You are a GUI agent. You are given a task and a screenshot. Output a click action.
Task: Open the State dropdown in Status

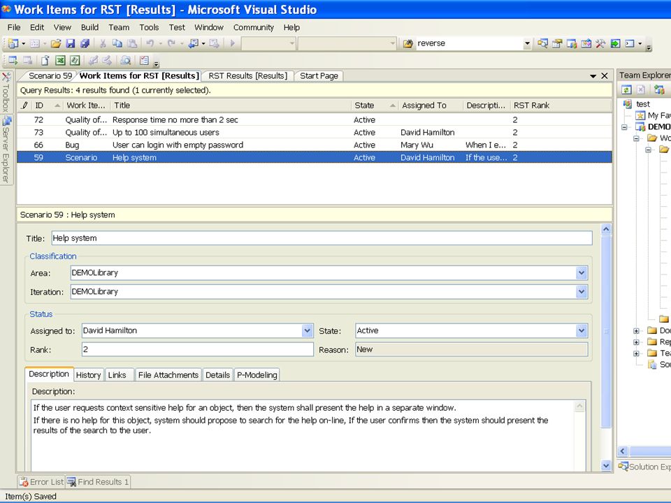tap(581, 330)
